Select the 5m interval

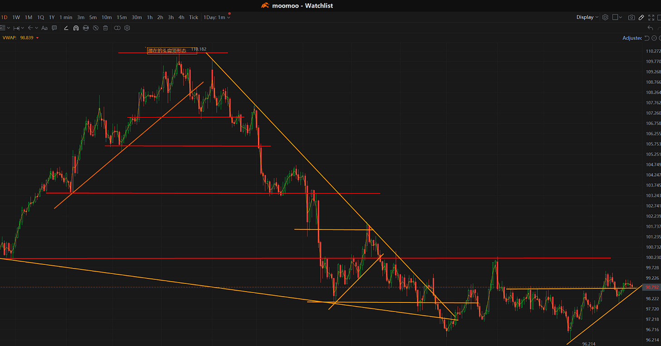[93, 17]
